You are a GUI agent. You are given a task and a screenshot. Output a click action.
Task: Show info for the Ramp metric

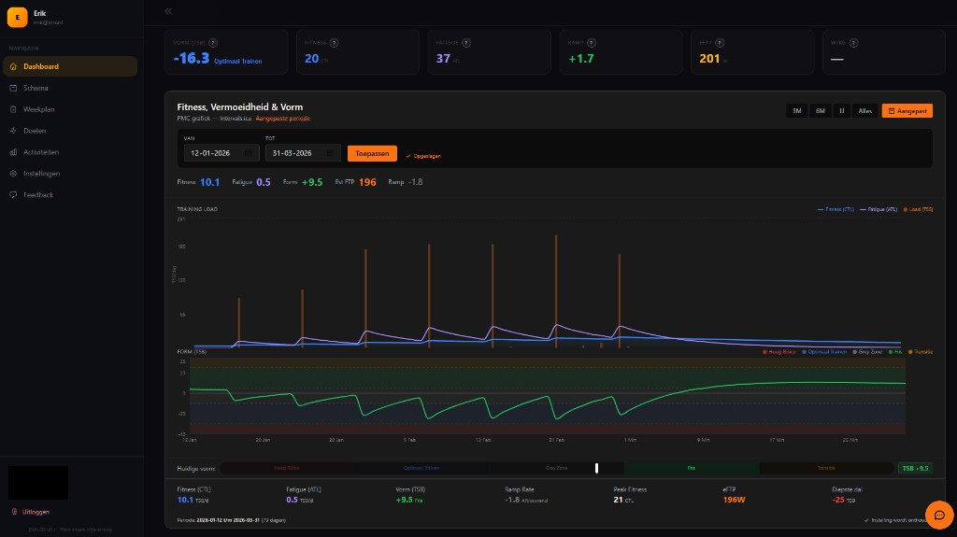(x=593, y=42)
